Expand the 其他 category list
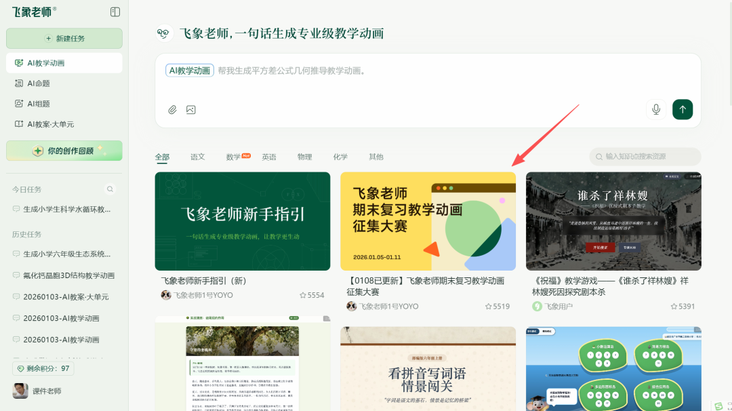The width and height of the screenshot is (732, 411). click(375, 157)
